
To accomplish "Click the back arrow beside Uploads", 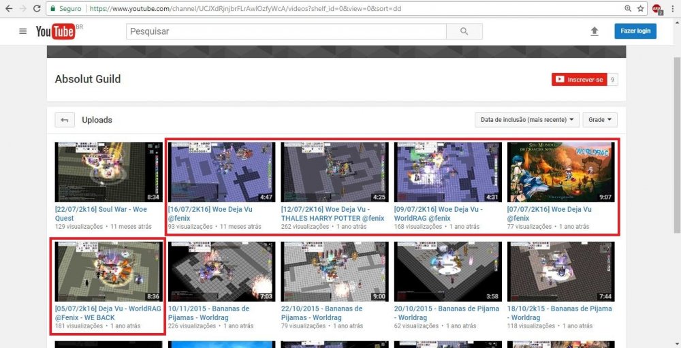I will (x=65, y=120).
